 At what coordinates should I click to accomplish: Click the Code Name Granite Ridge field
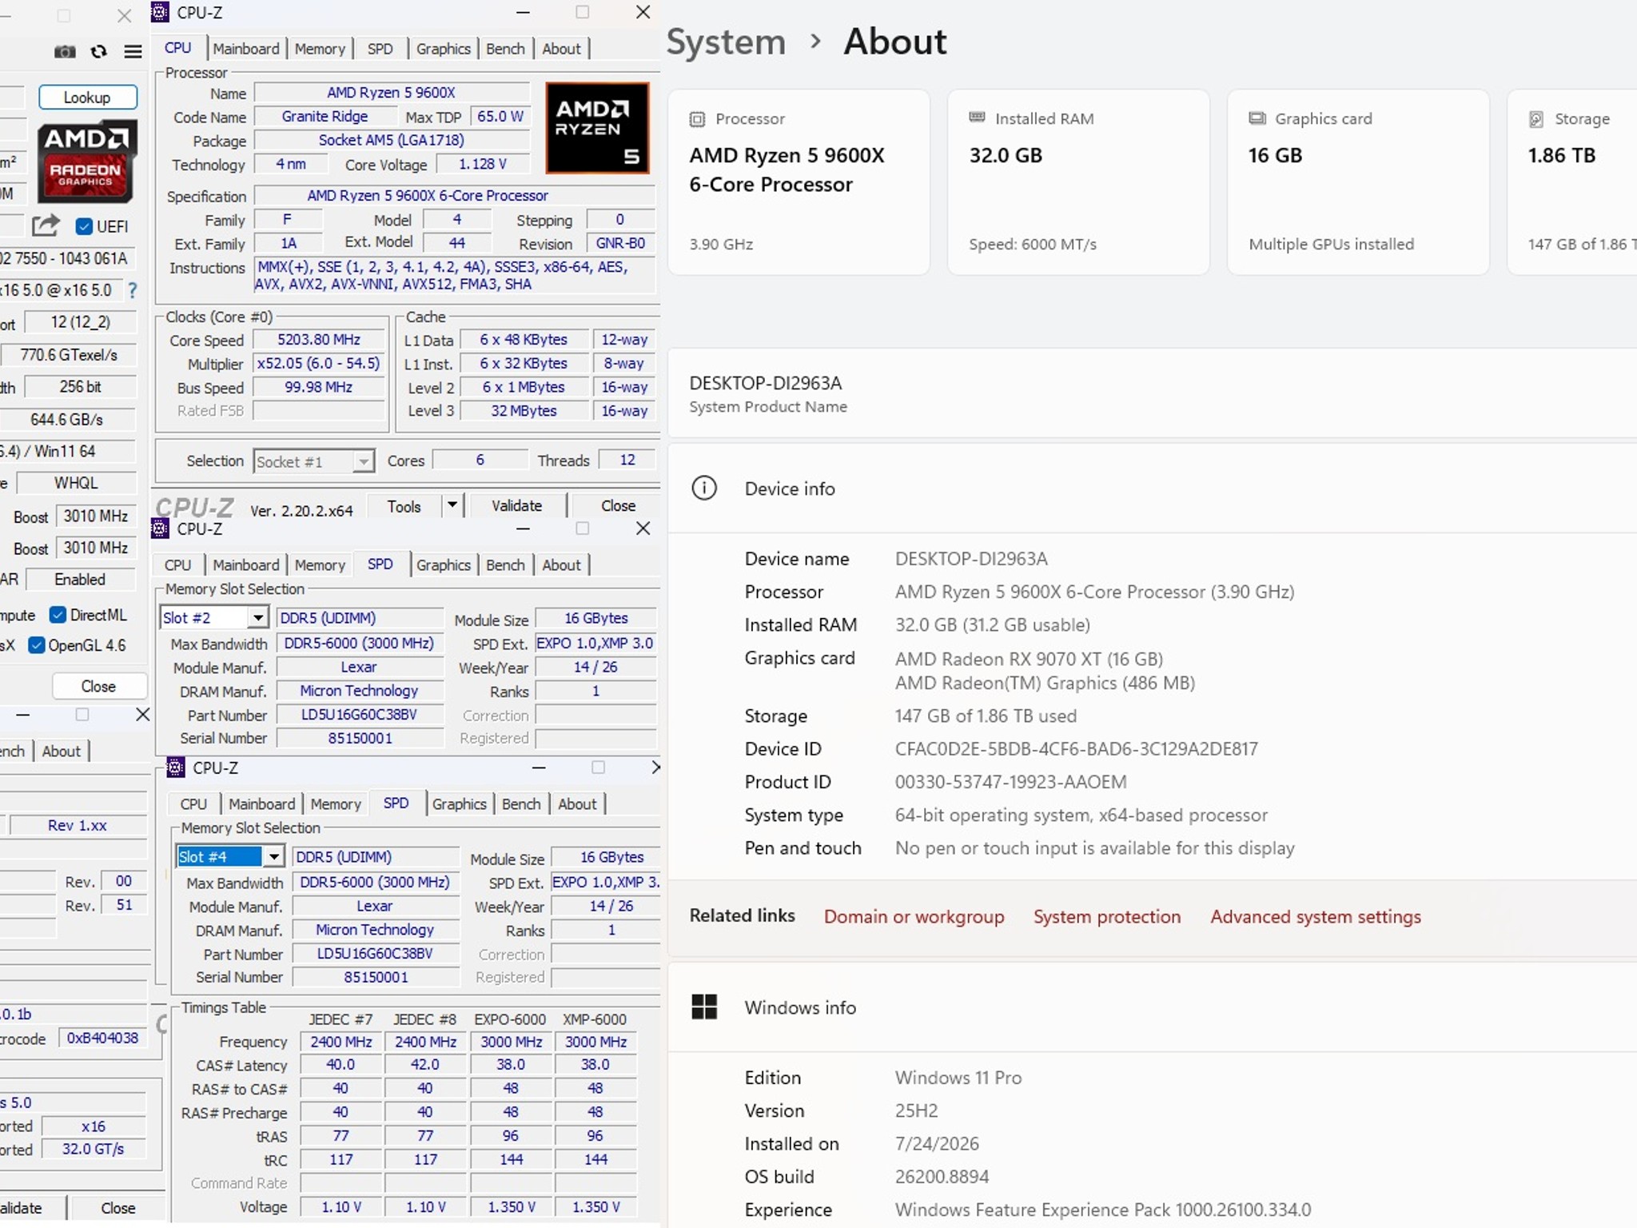[325, 117]
